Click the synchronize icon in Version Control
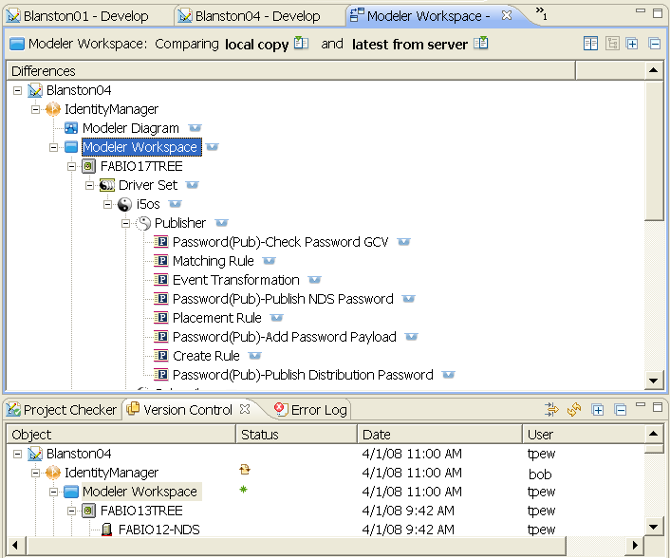This screenshot has height=558, width=670. [x=551, y=410]
